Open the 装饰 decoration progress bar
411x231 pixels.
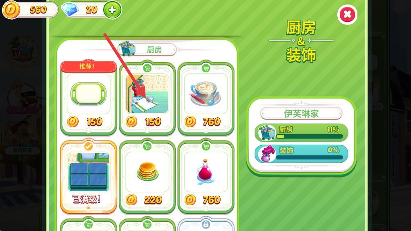pyautogui.click(x=301, y=154)
